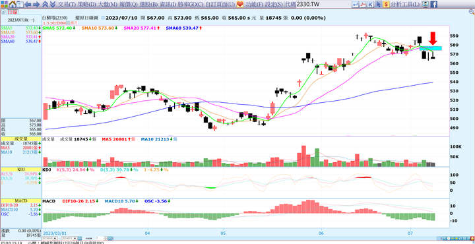Go back with the left arrow icon
The image size is (475, 244).
point(28,4)
